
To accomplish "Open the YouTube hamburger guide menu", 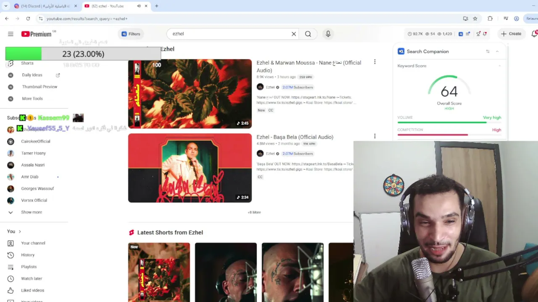I will [11, 34].
